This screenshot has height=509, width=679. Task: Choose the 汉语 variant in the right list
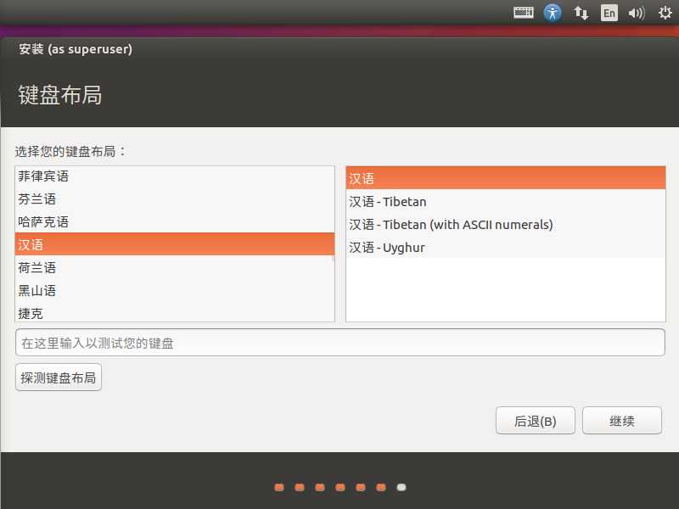coord(505,178)
